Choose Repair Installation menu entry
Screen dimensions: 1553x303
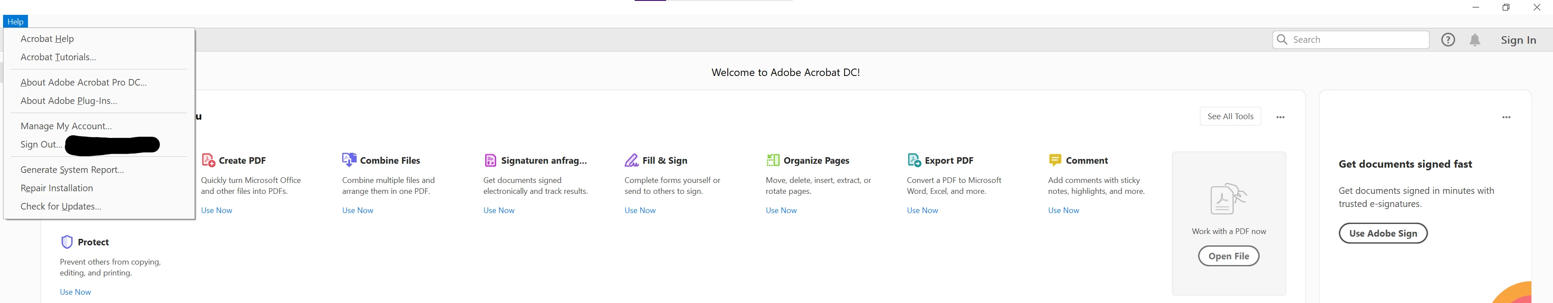pos(99,188)
